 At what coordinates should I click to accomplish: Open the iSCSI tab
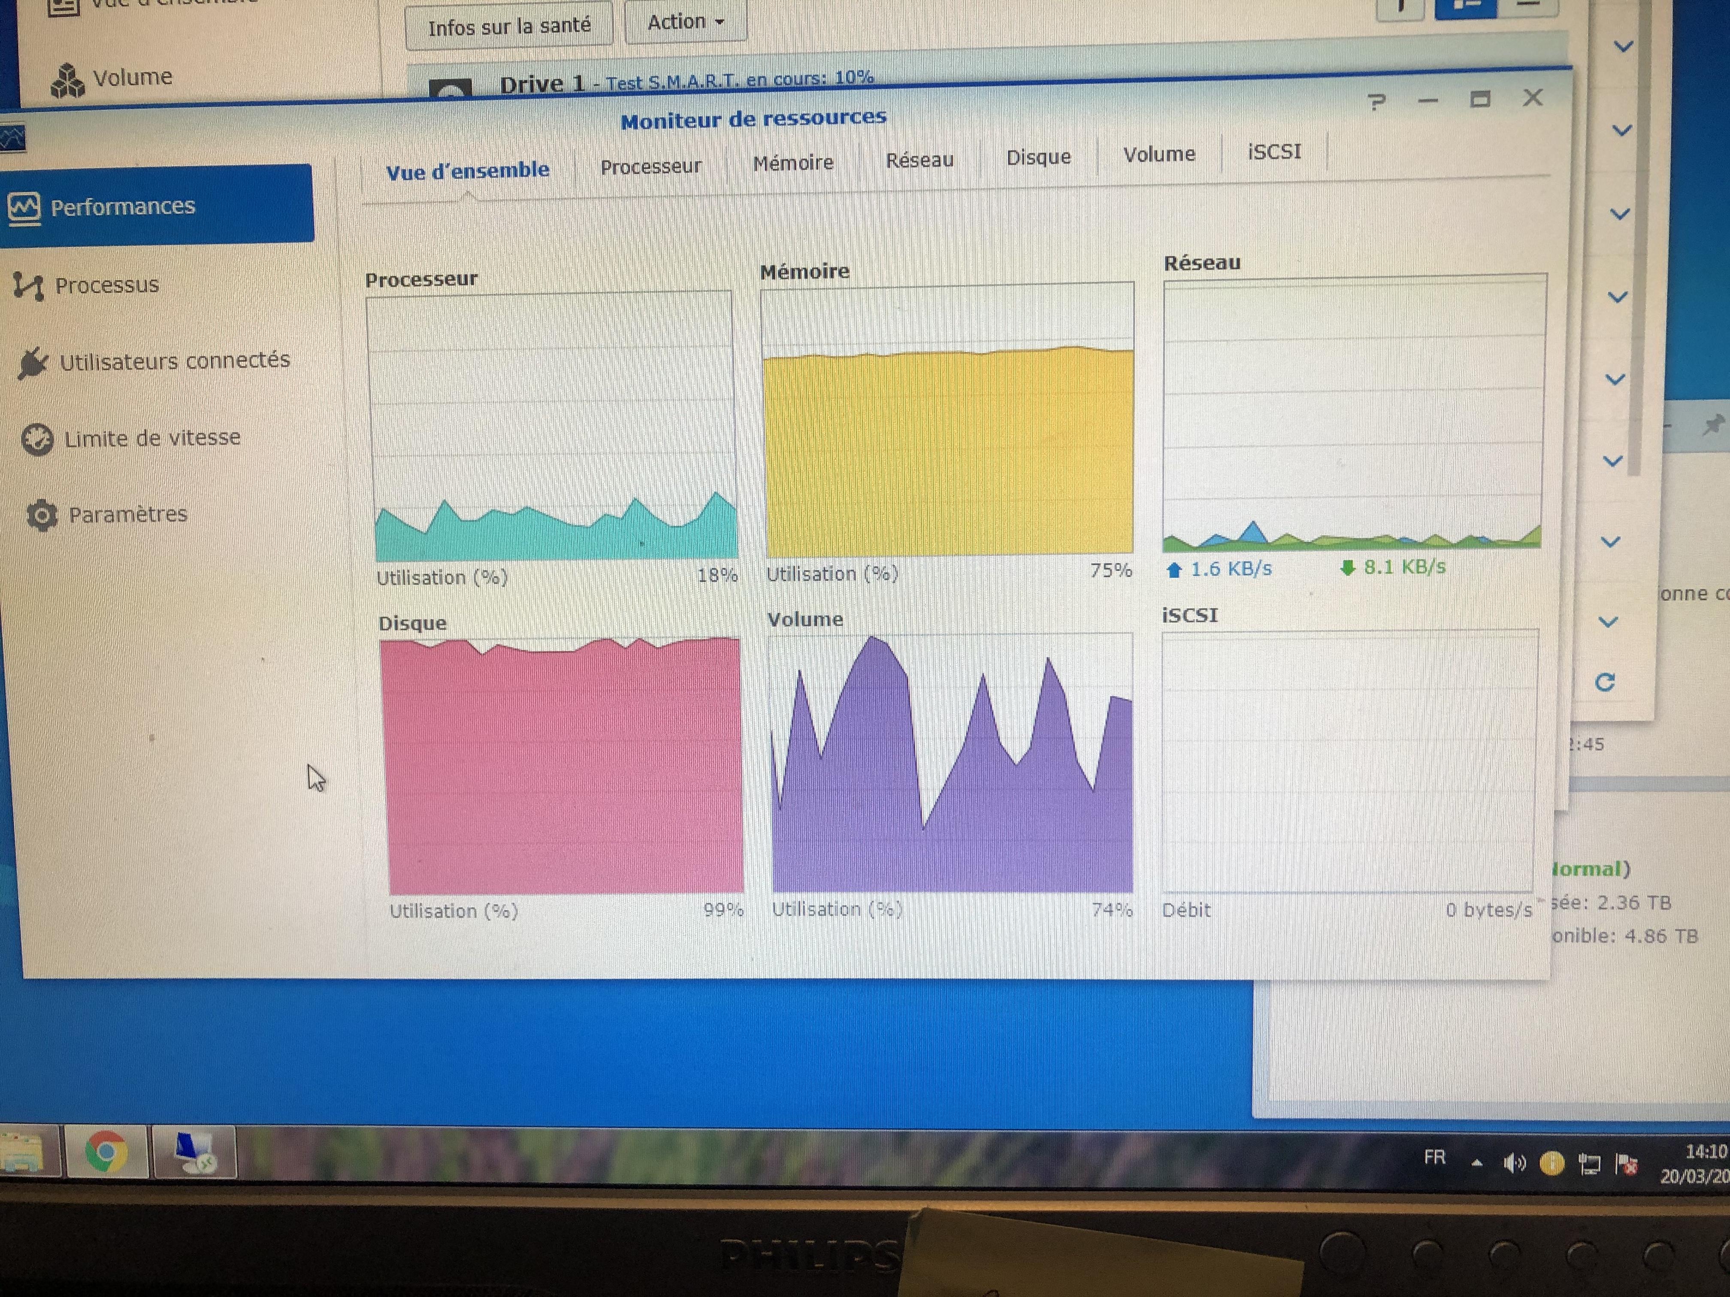[1274, 152]
